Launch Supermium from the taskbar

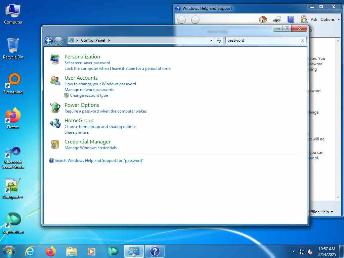click(x=113, y=251)
